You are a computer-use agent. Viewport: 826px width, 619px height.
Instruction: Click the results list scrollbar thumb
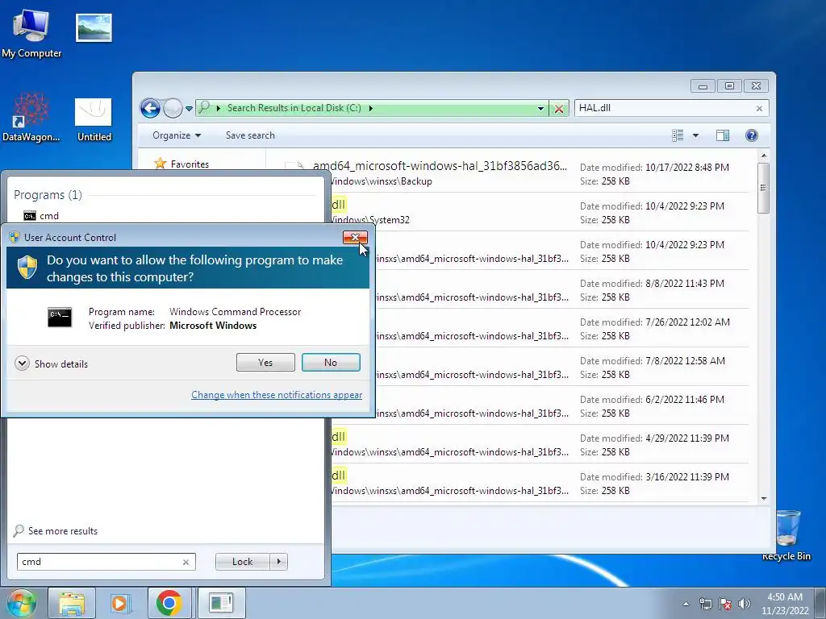(764, 188)
